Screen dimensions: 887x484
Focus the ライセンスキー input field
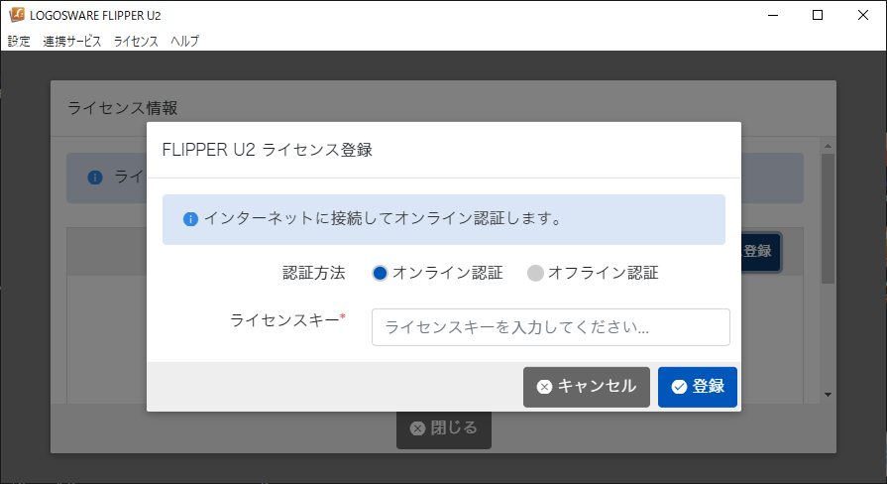[x=550, y=327]
